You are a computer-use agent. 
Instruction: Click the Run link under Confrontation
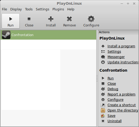(x=111, y=78)
